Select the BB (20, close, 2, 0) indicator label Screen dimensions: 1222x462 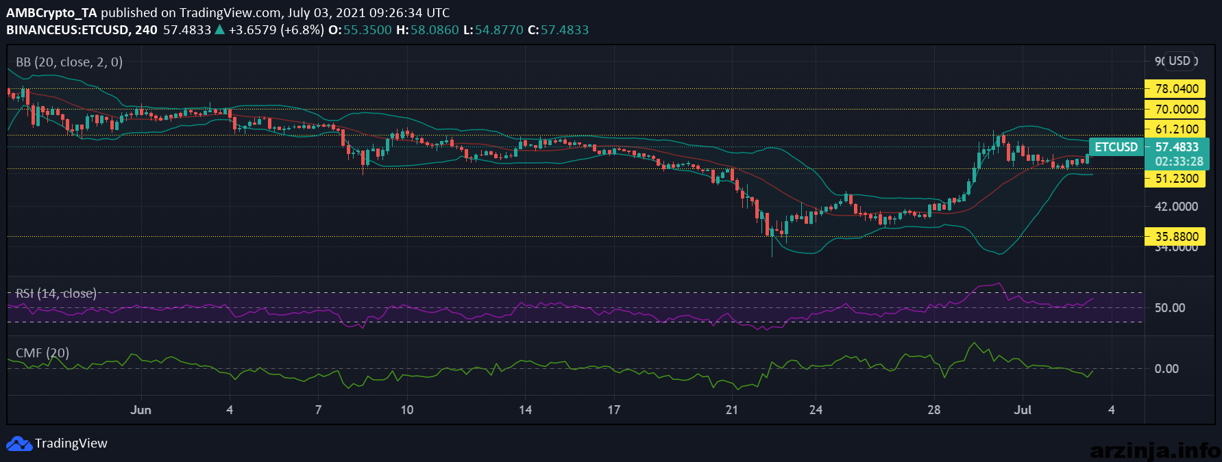point(69,62)
